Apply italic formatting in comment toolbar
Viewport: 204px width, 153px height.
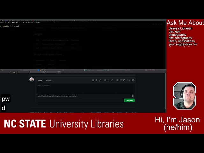100,80
